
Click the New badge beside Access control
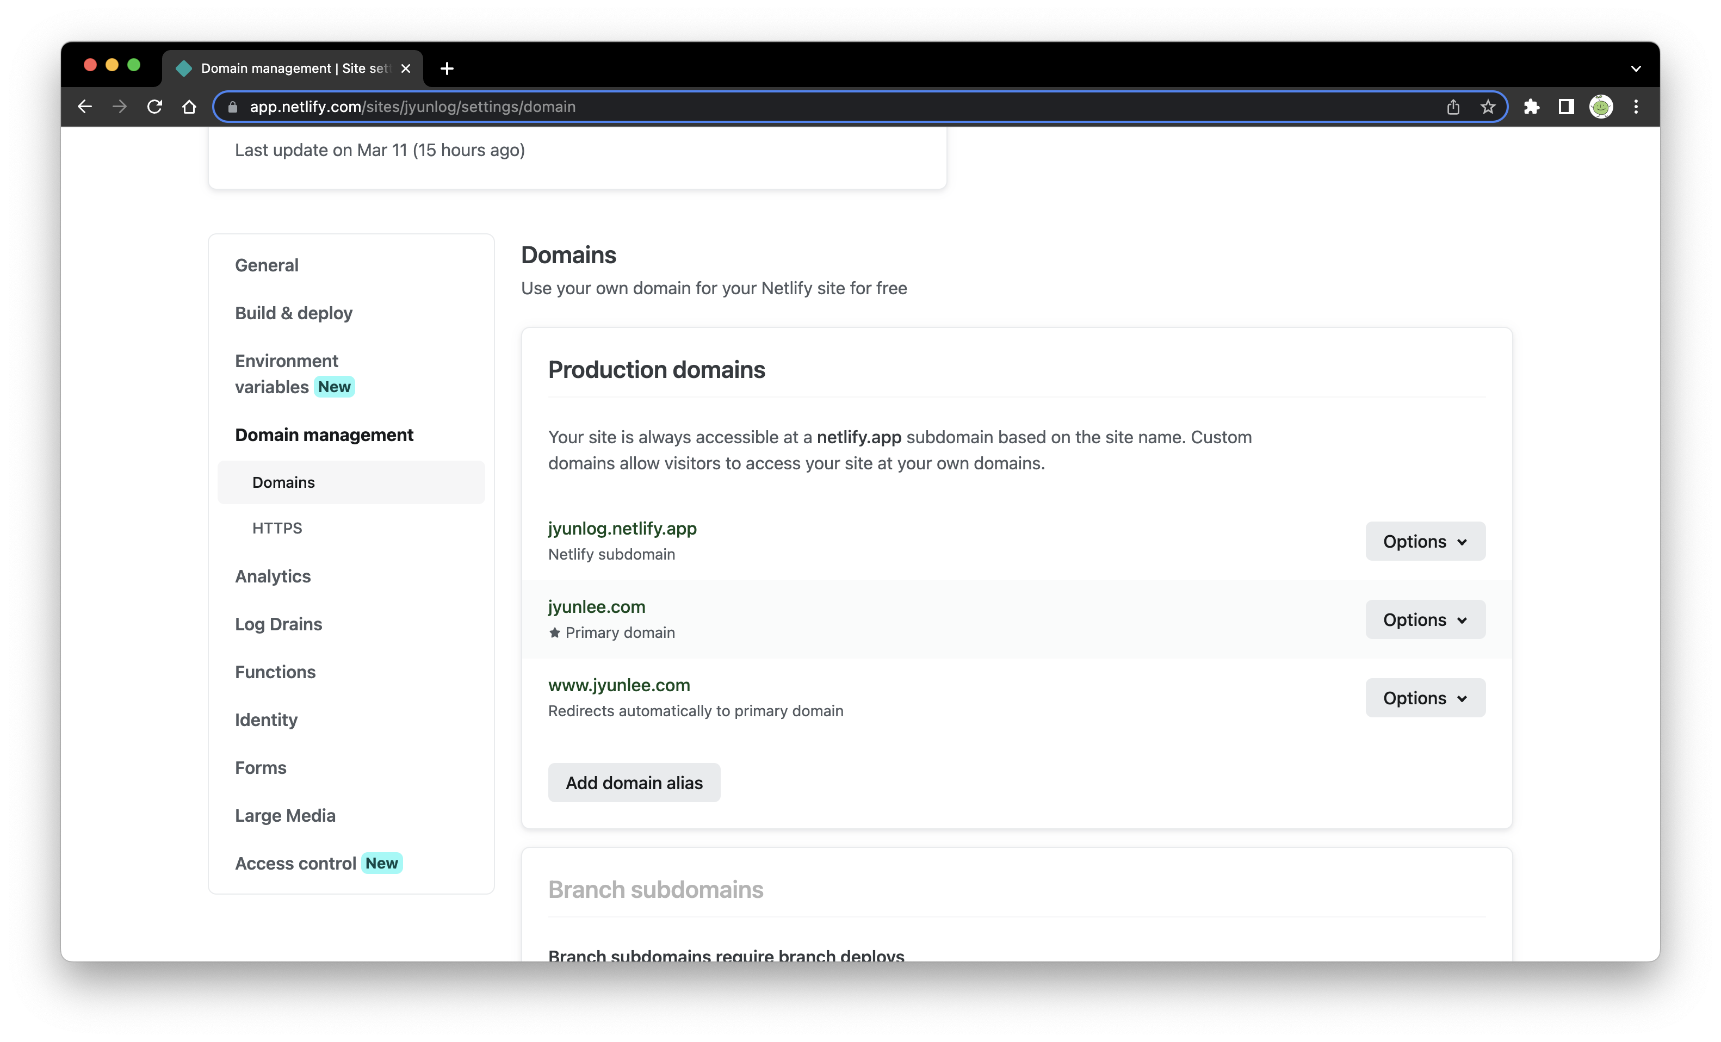[381, 863]
